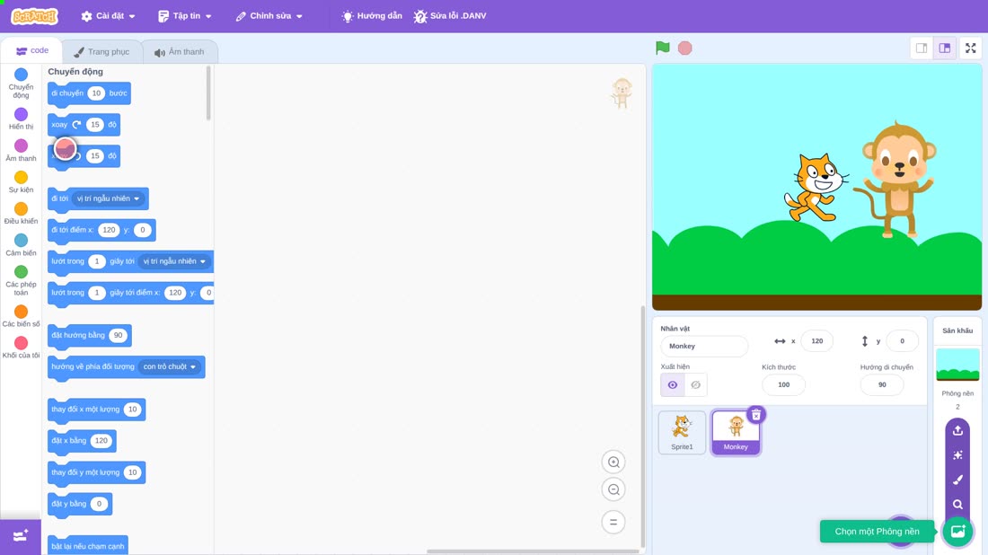Paint a new backdrop with brush icon
The image size is (988, 555).
coord(957,480)
